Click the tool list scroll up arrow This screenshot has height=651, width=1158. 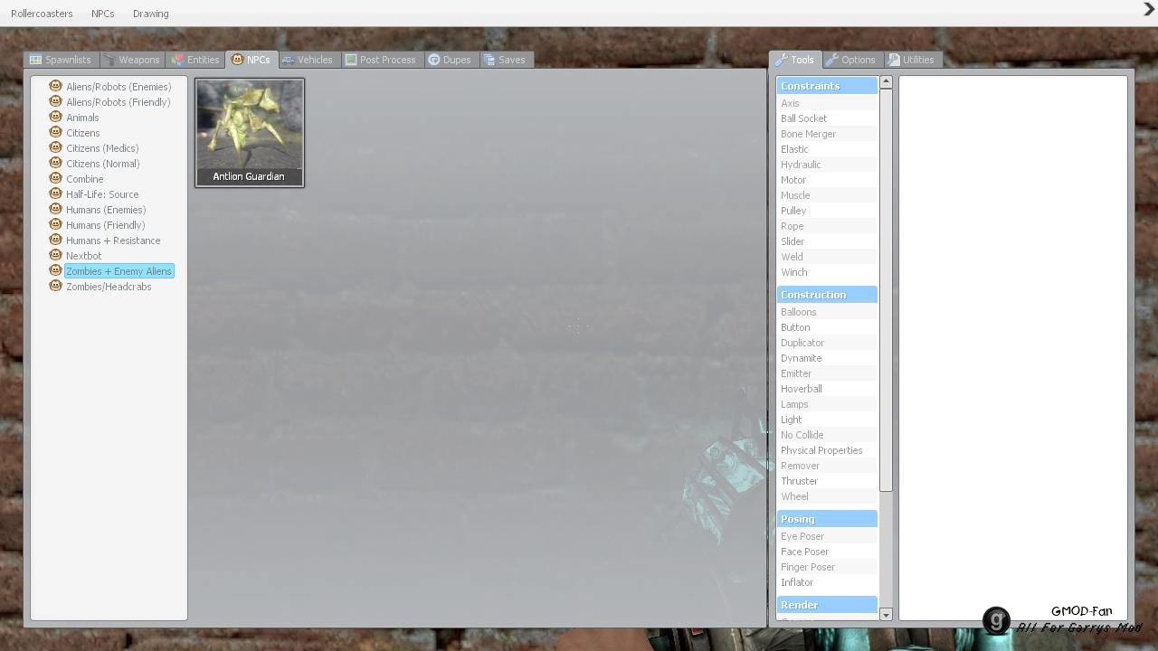click(886, 82)
